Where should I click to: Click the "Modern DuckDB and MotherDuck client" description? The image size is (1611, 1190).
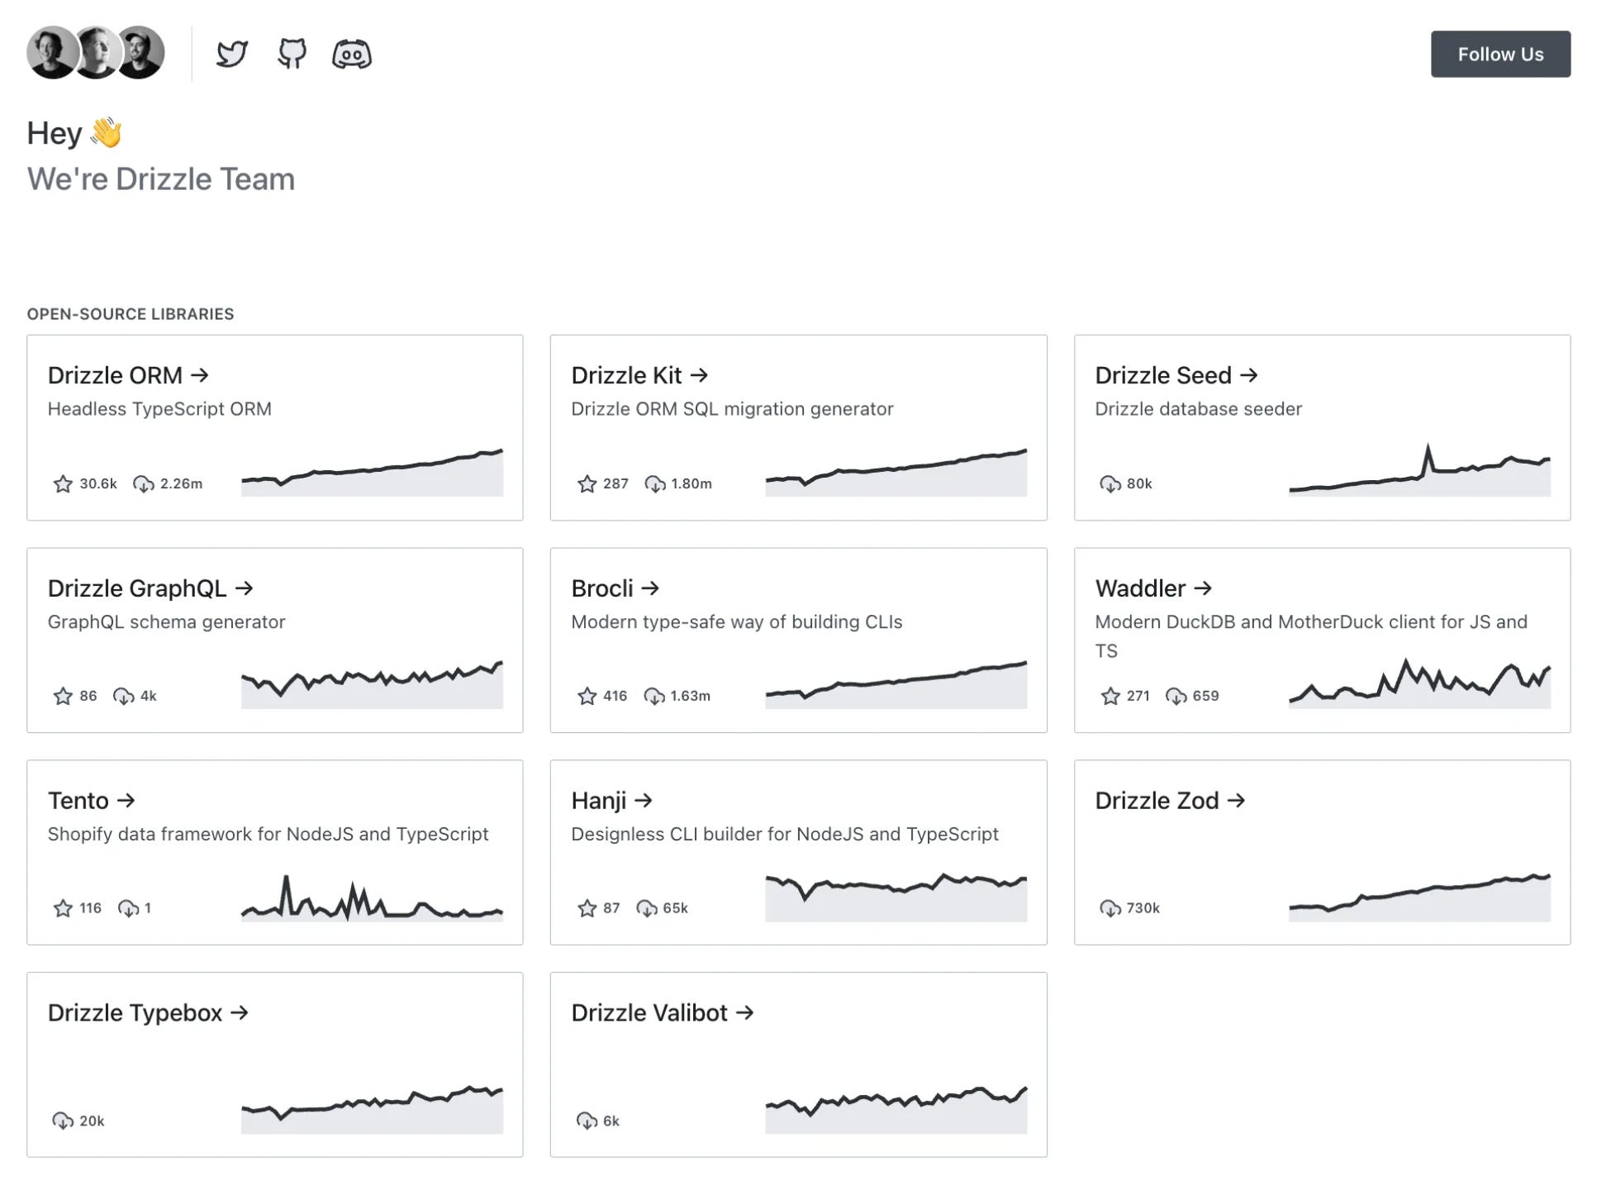pyautogui.click(x=1311, y=636)
